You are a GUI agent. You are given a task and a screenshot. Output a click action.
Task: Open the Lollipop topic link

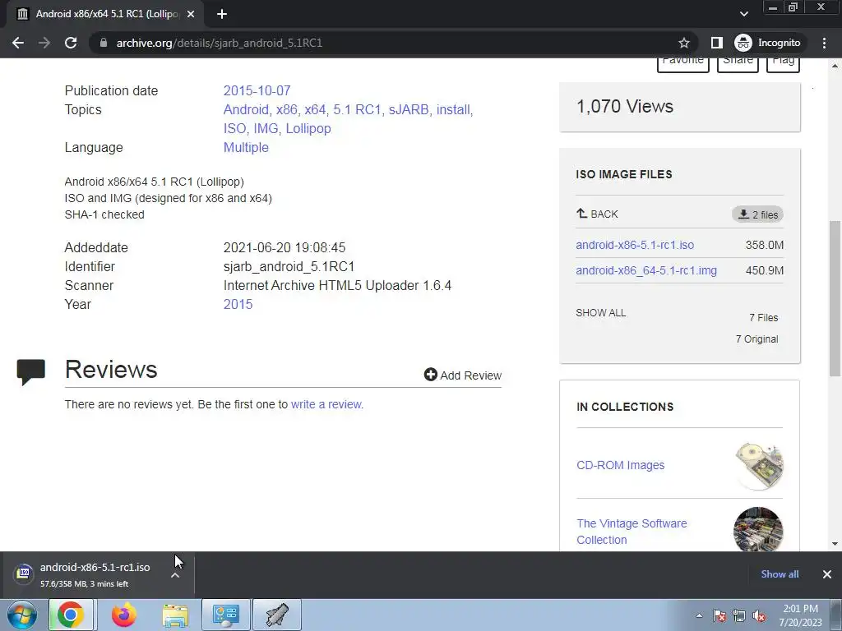308,129
